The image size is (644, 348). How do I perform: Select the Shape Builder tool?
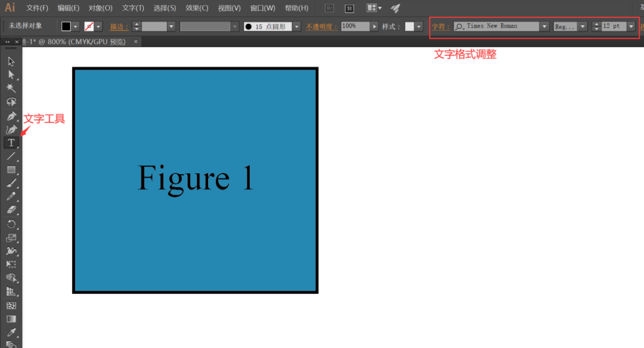[x=11, y=278]
